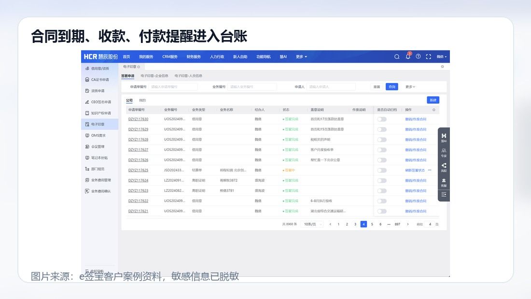Click the 申请单编号 input field
Screen dimensions: 531x299
tap(173, 87)
